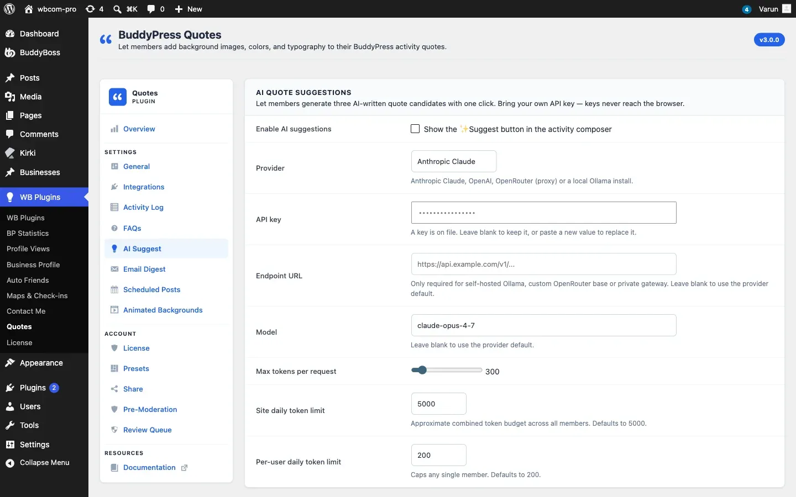Open the Presets section
This screenshot has width=796, height=497.
[x=166, y=368]
